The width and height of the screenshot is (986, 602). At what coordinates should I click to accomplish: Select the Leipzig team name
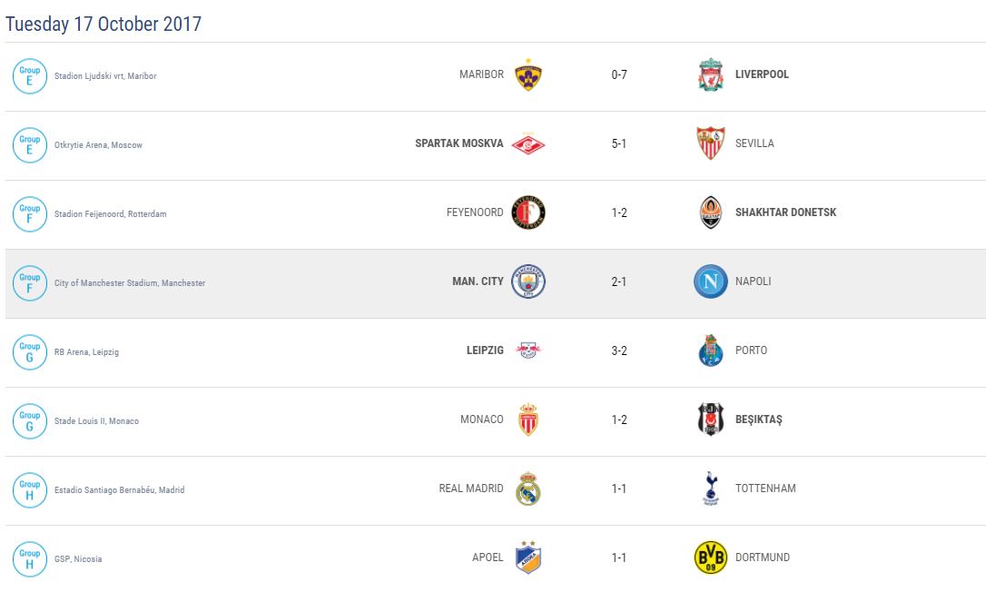point(485,350)
